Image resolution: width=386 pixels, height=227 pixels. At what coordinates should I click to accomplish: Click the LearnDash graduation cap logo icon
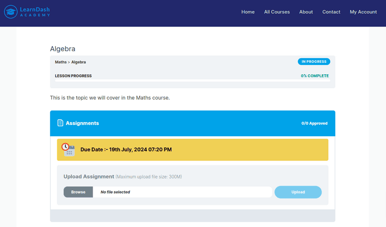[x=11, y=12]
